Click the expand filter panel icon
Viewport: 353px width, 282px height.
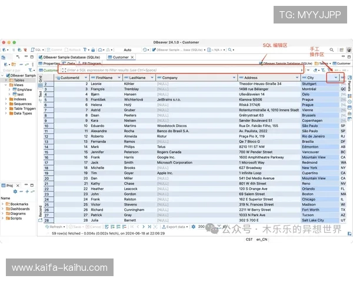[64, 70]
